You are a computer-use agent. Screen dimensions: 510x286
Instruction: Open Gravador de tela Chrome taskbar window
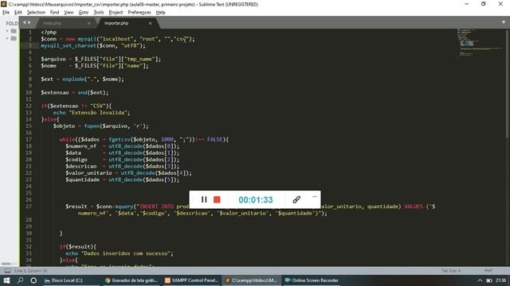(x=131, y=280)
